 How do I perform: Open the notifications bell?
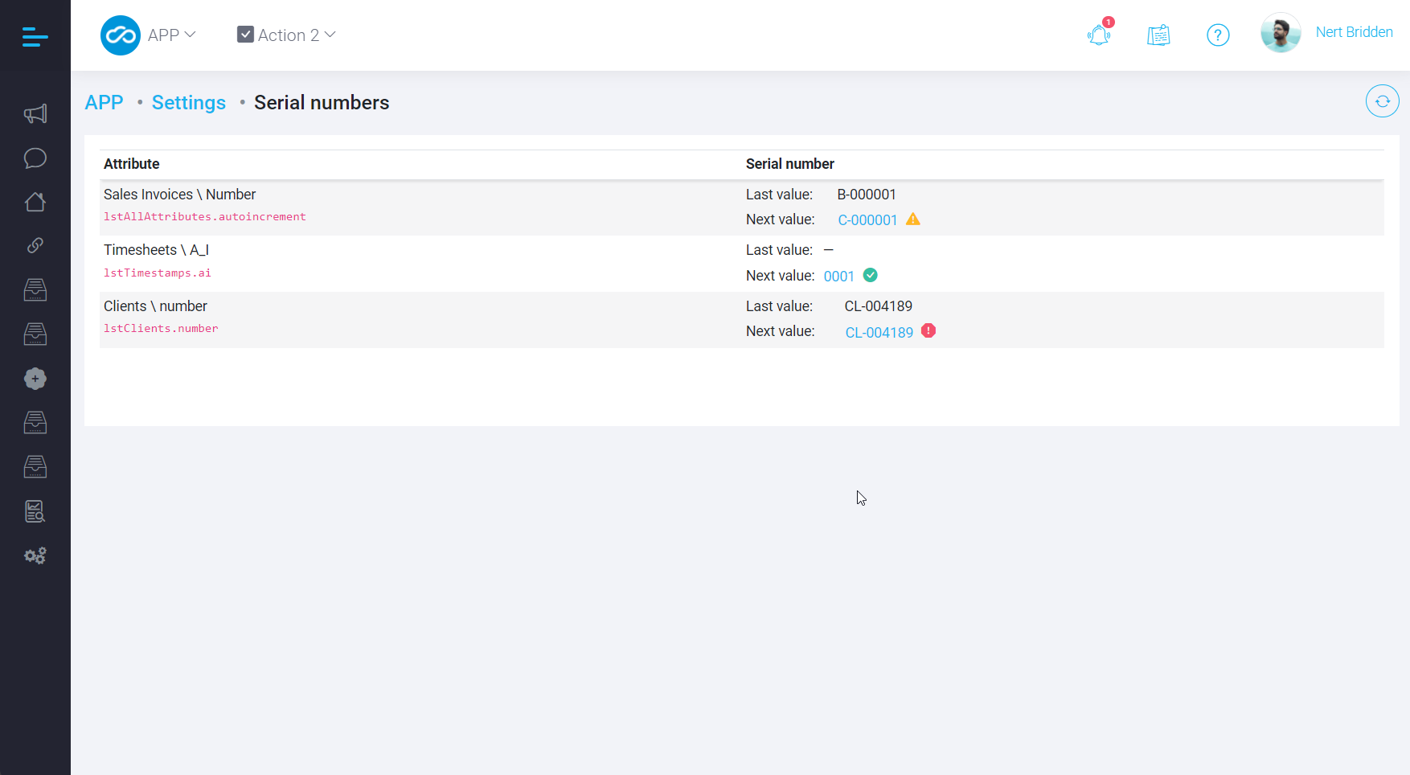pos(1099,35)
